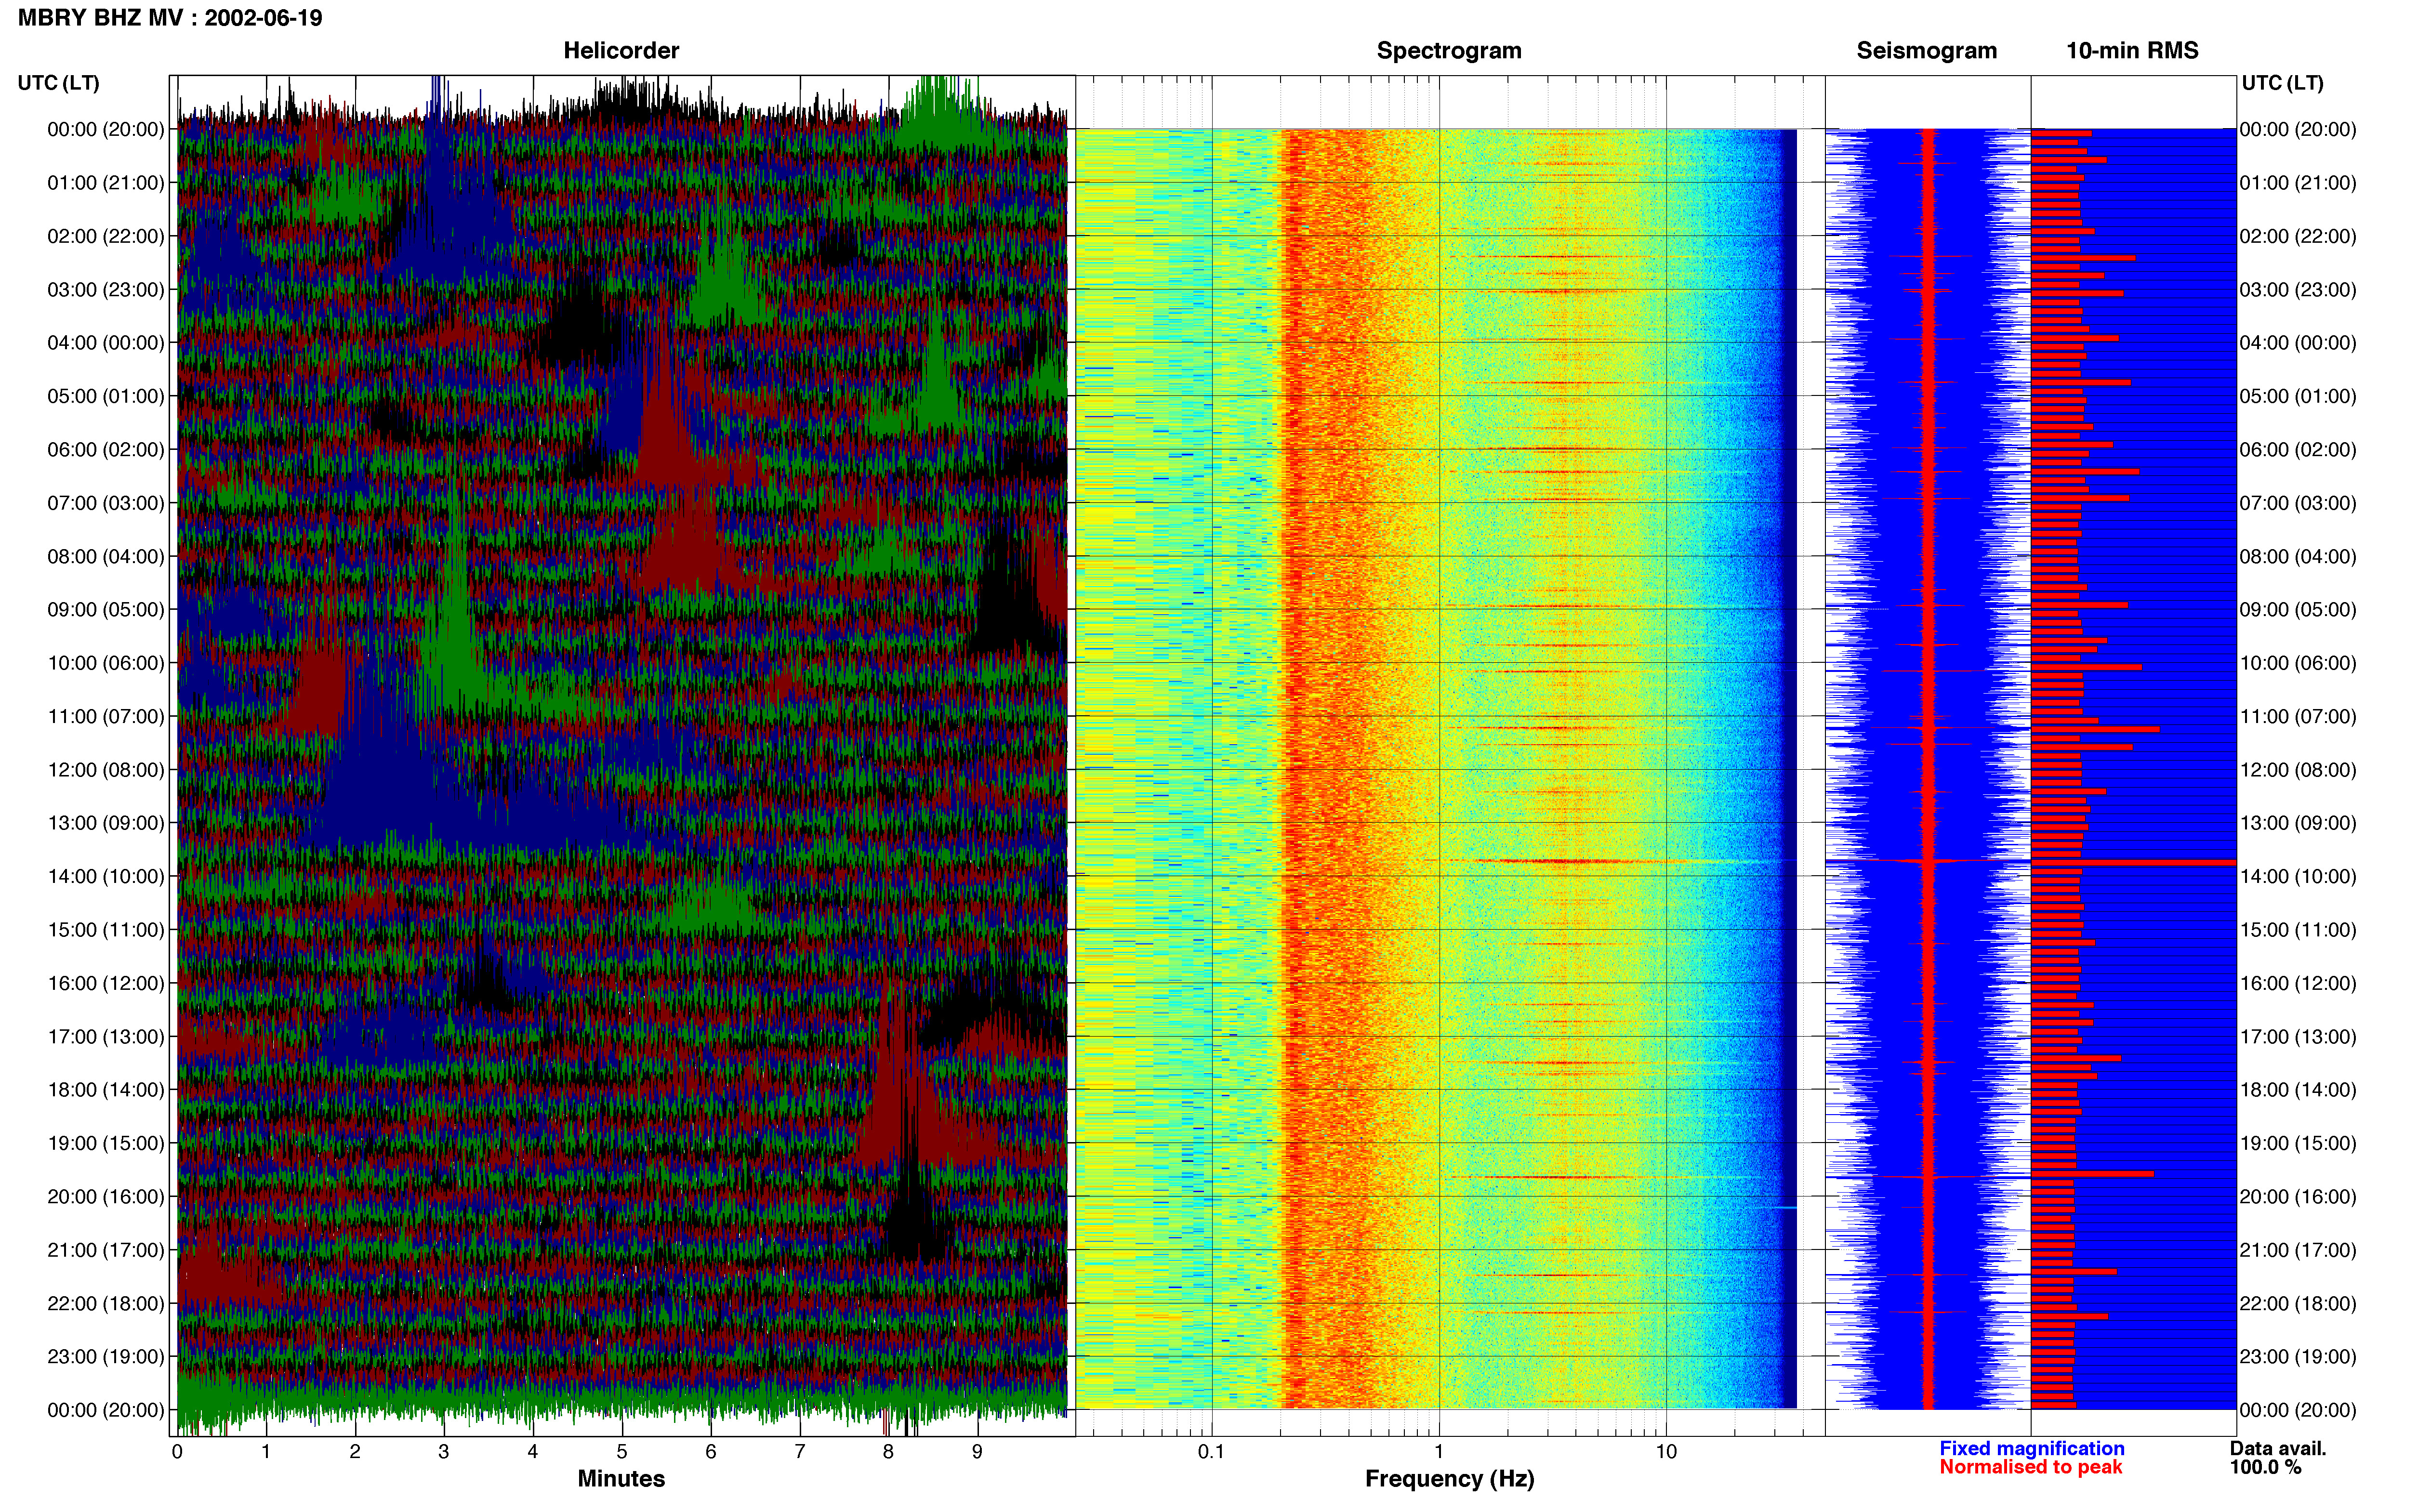The image size is (2418, 1512).
Task: Click frequency tick label '1'
Action: (1439, 1452)
